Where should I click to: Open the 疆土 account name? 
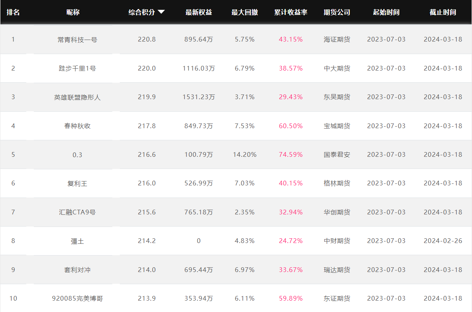pyautogui.click(x=77, y=241)
